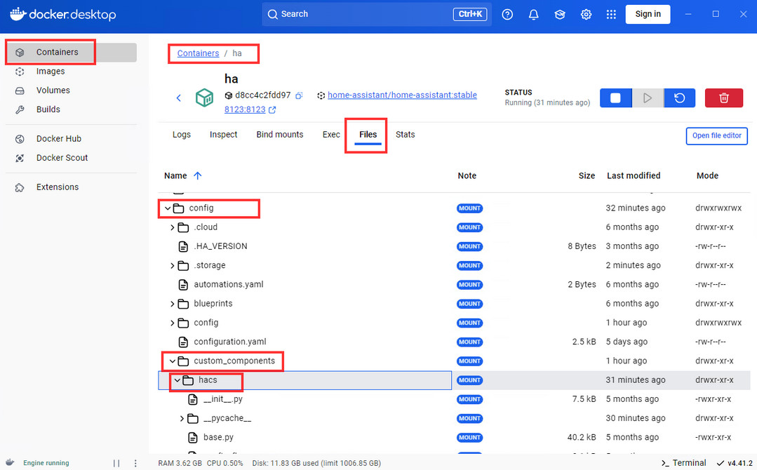757x470 pixels.
Task: Open the Learning center icon
Action: 560,15
